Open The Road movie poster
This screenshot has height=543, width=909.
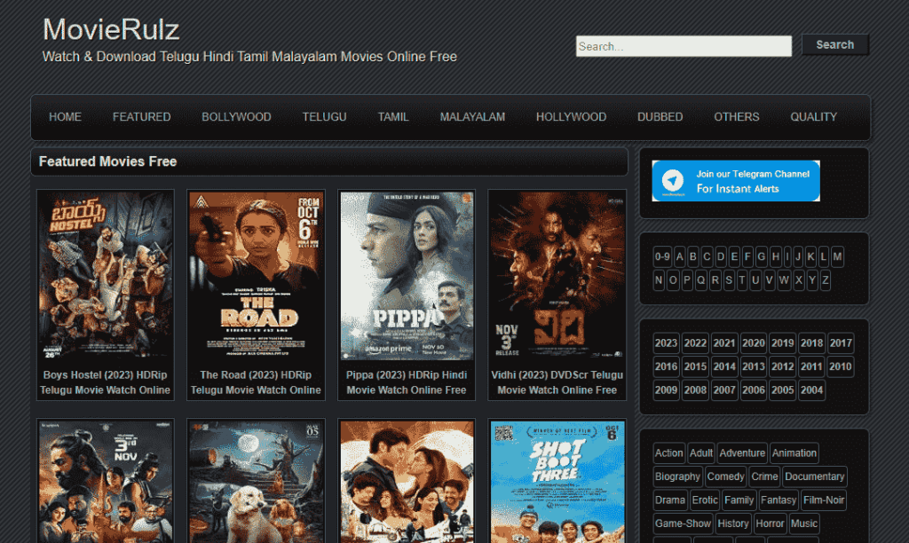pyautogui.click(x=256, y=276)
